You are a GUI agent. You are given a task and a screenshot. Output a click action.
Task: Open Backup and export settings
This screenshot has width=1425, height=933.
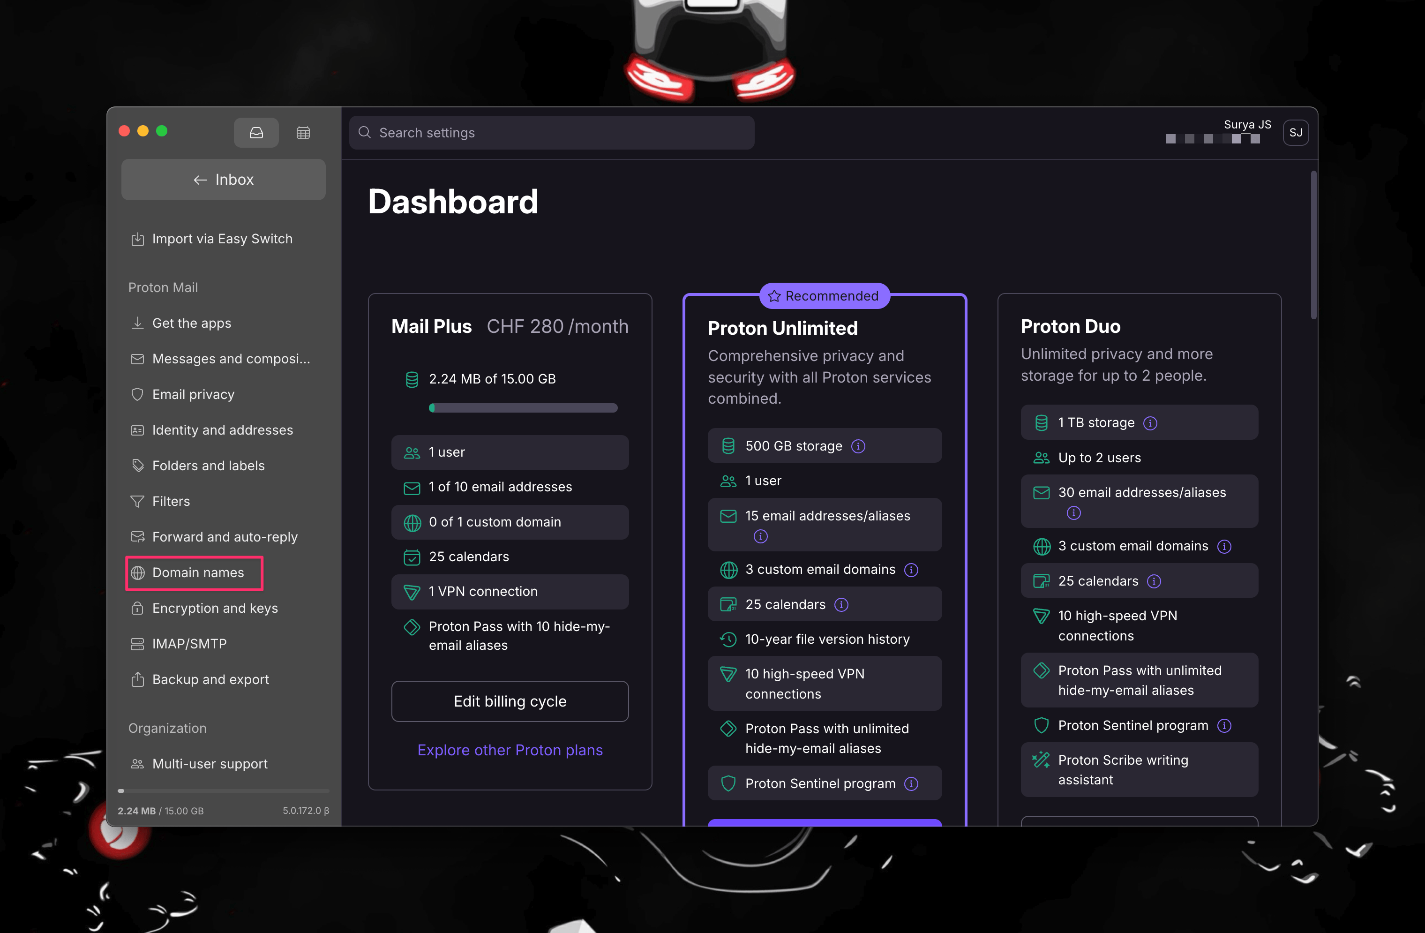(201, 680)
